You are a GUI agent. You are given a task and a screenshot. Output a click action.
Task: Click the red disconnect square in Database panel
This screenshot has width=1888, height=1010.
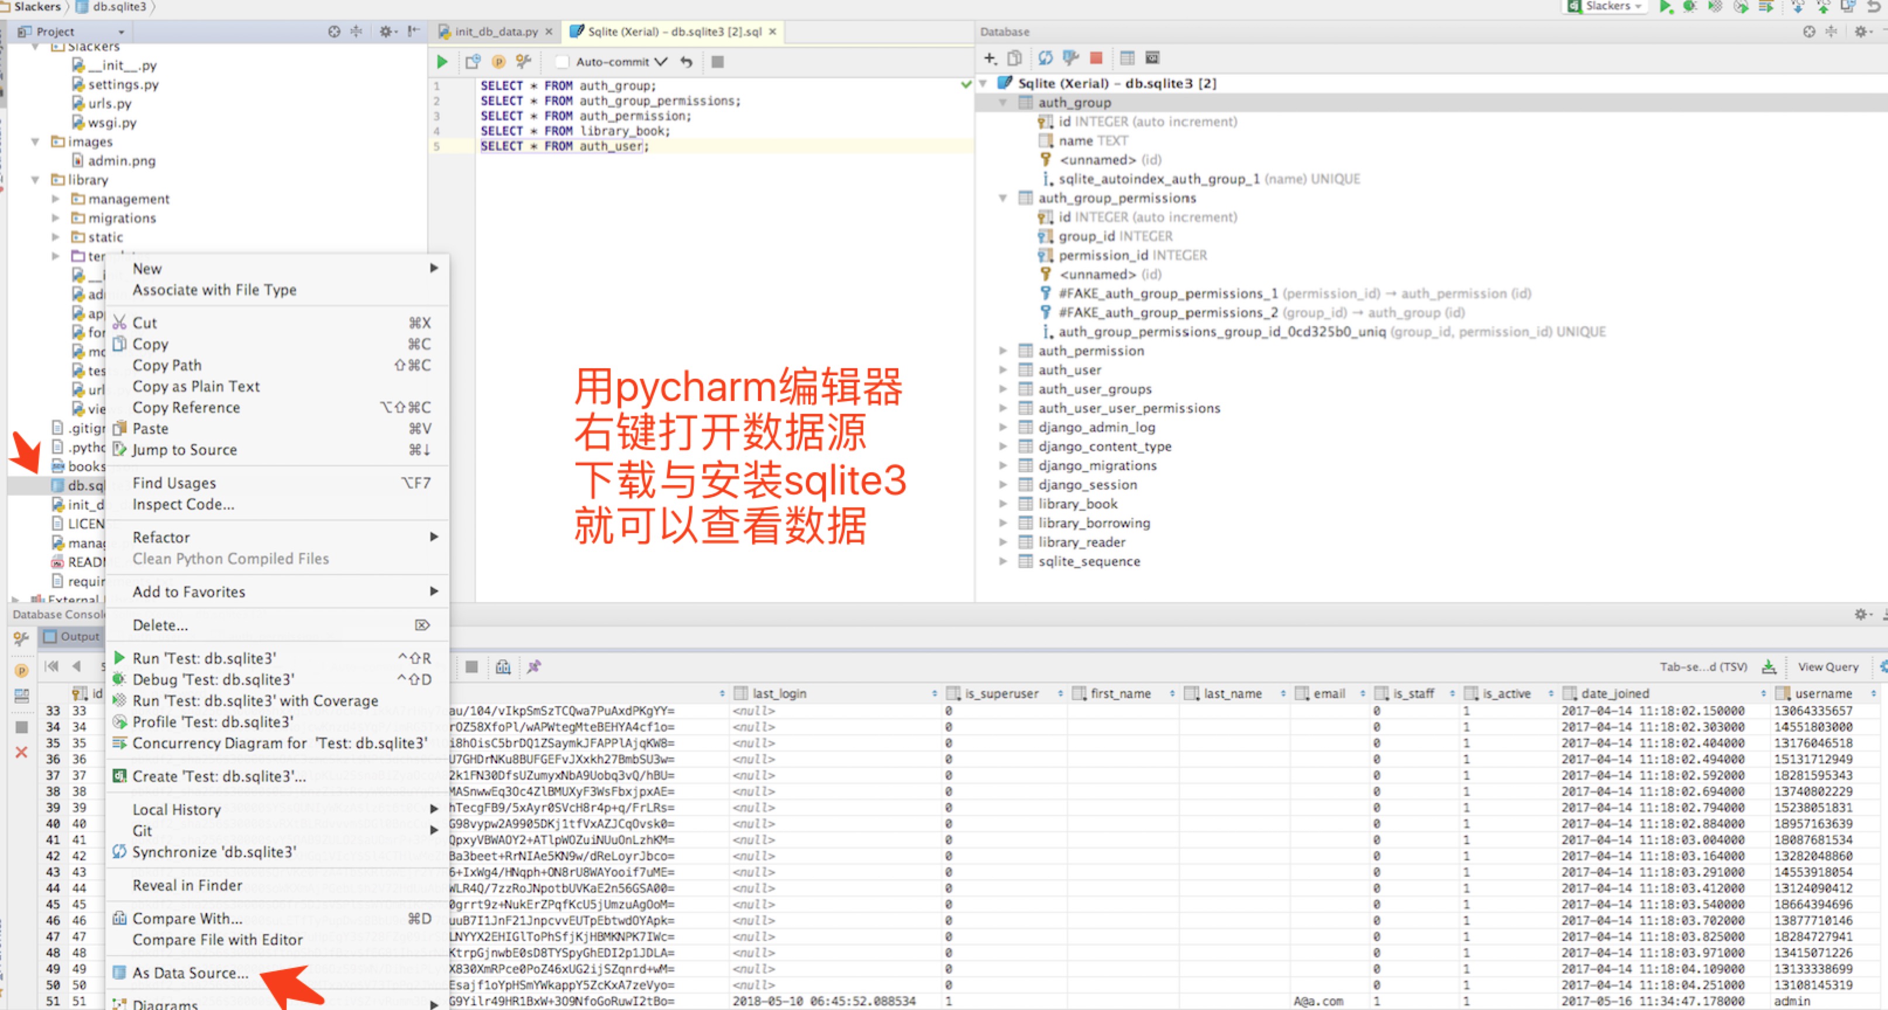point(1097,58)
